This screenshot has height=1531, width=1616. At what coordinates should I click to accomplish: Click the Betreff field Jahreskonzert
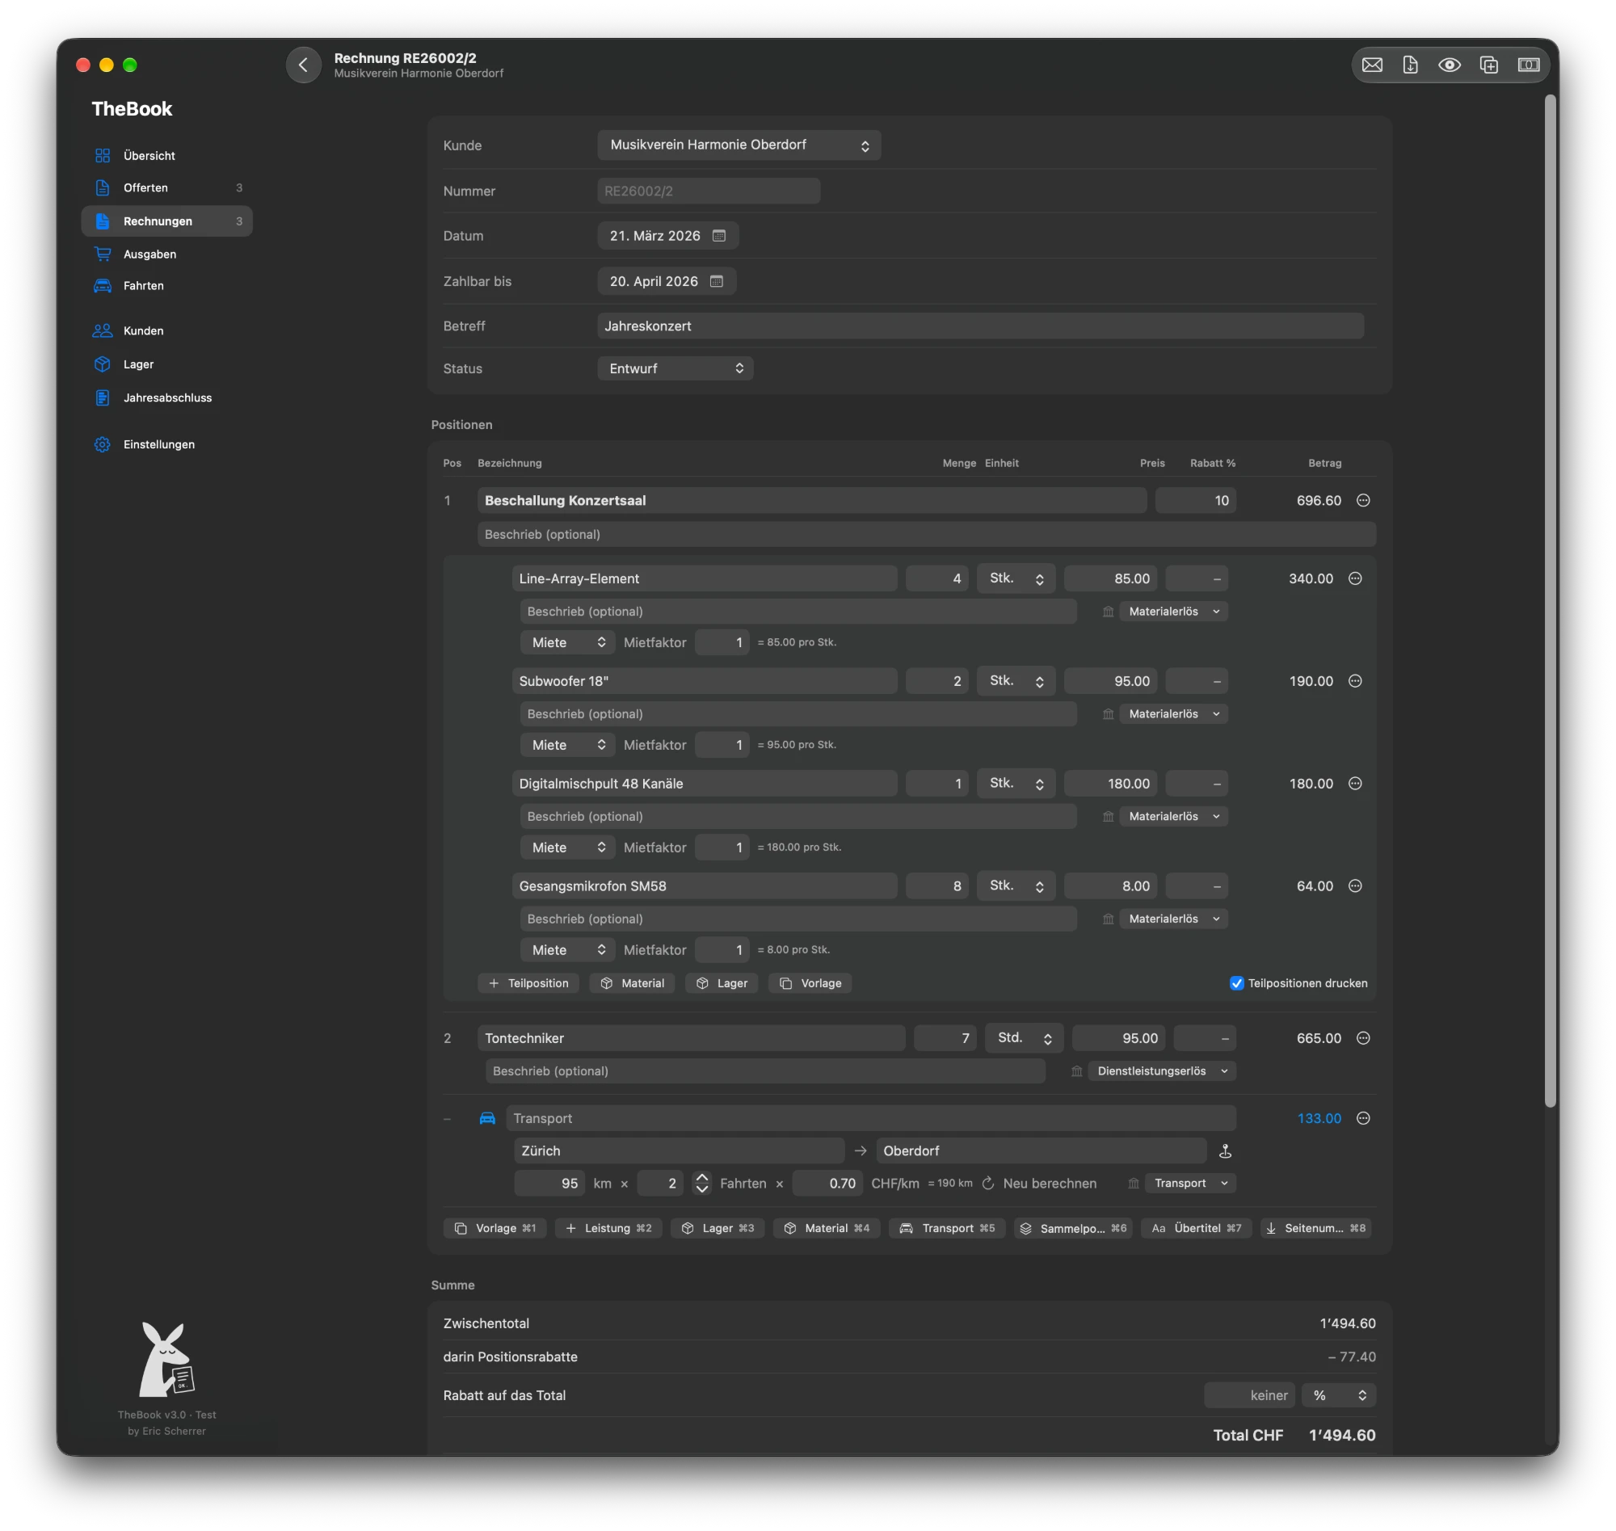[980, 326]
